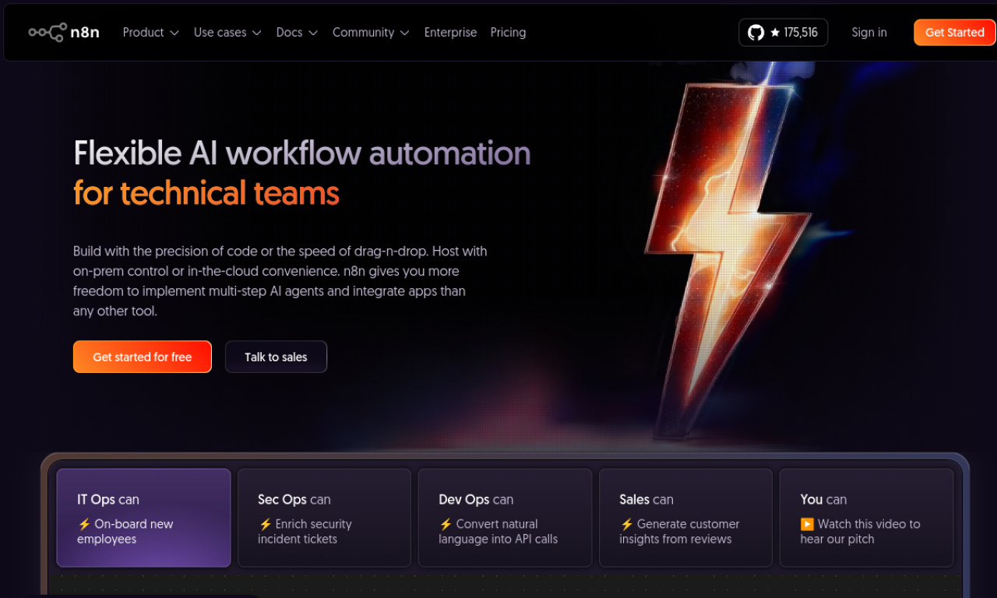Select the Sec Ops can tab

[324, 517]
